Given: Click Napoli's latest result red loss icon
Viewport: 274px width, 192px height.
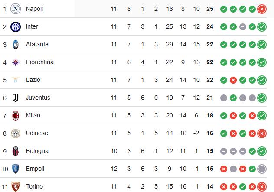Looking at the screenshot, I should coord(262,9).
